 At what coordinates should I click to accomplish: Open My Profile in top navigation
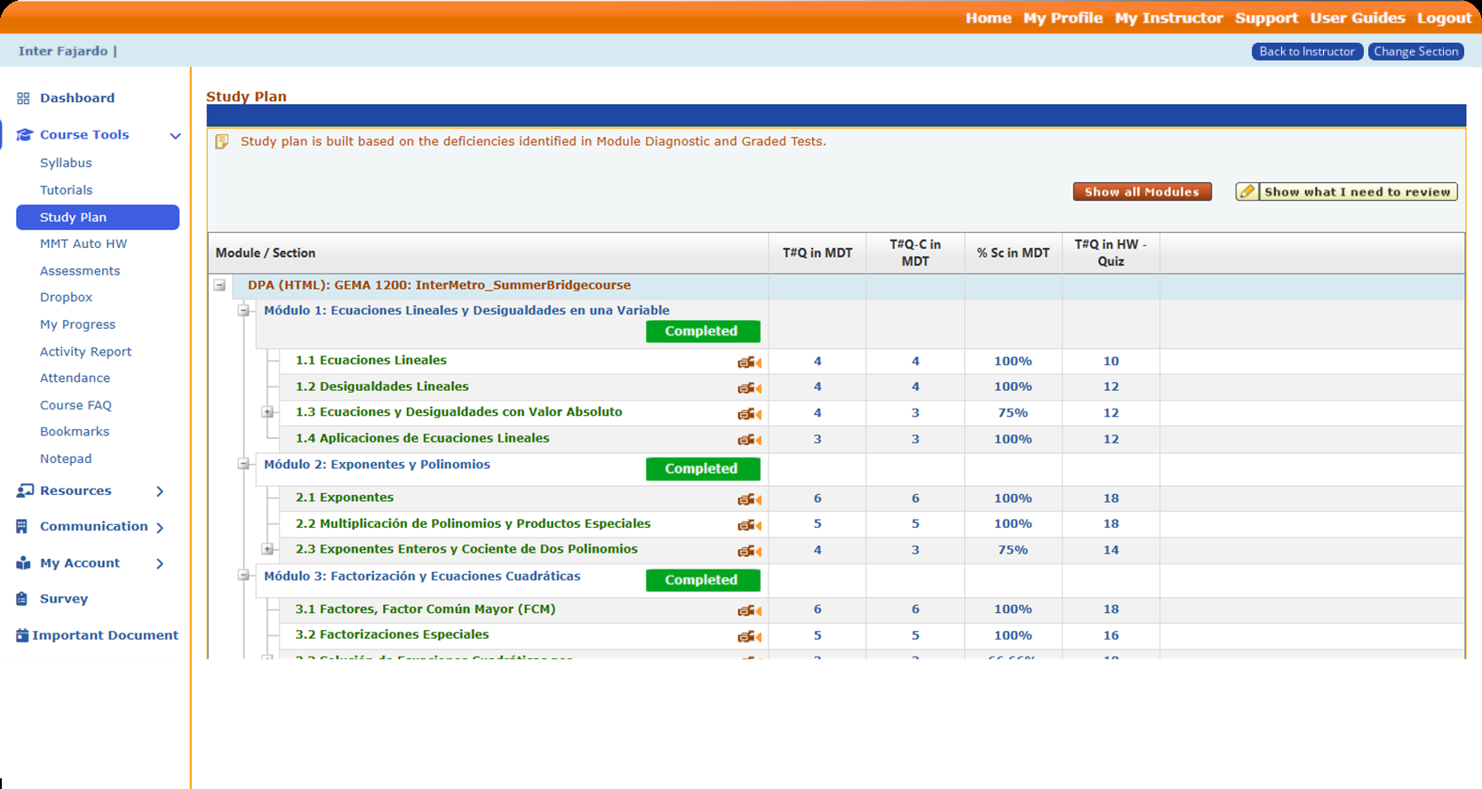[x=1063, y=18]
